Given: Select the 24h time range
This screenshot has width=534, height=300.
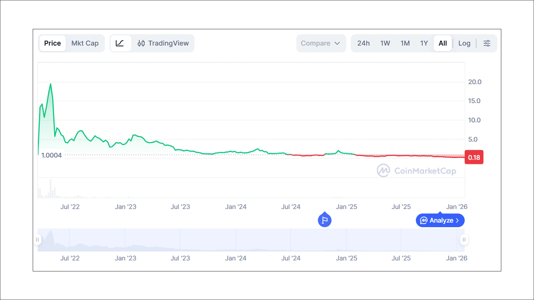Looking at the screenshot, I should coord(363,43).
